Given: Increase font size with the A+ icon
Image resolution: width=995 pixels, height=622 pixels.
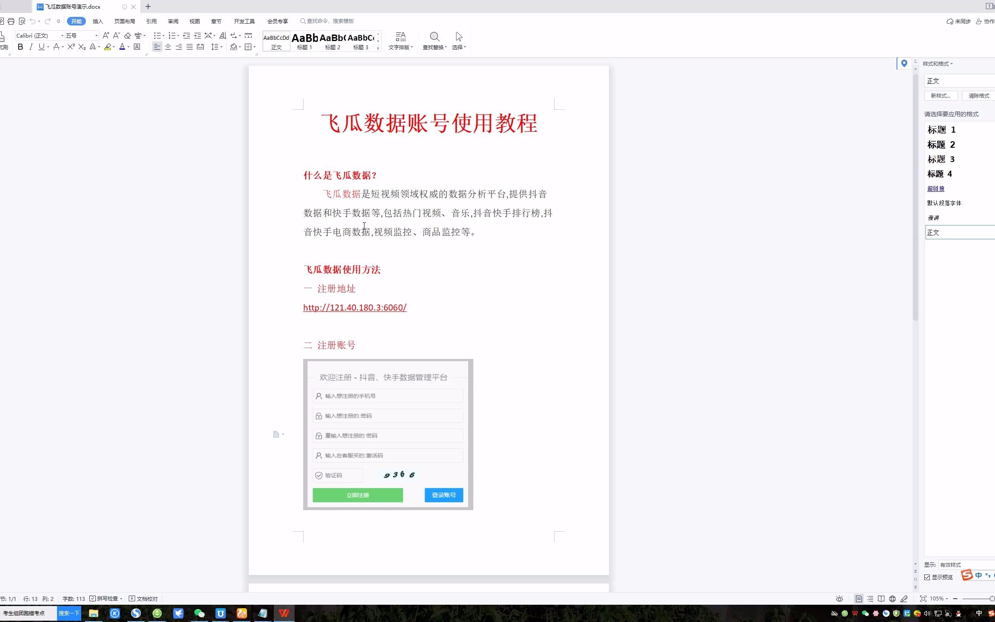Looking at the screenshot, I should 106,35.
